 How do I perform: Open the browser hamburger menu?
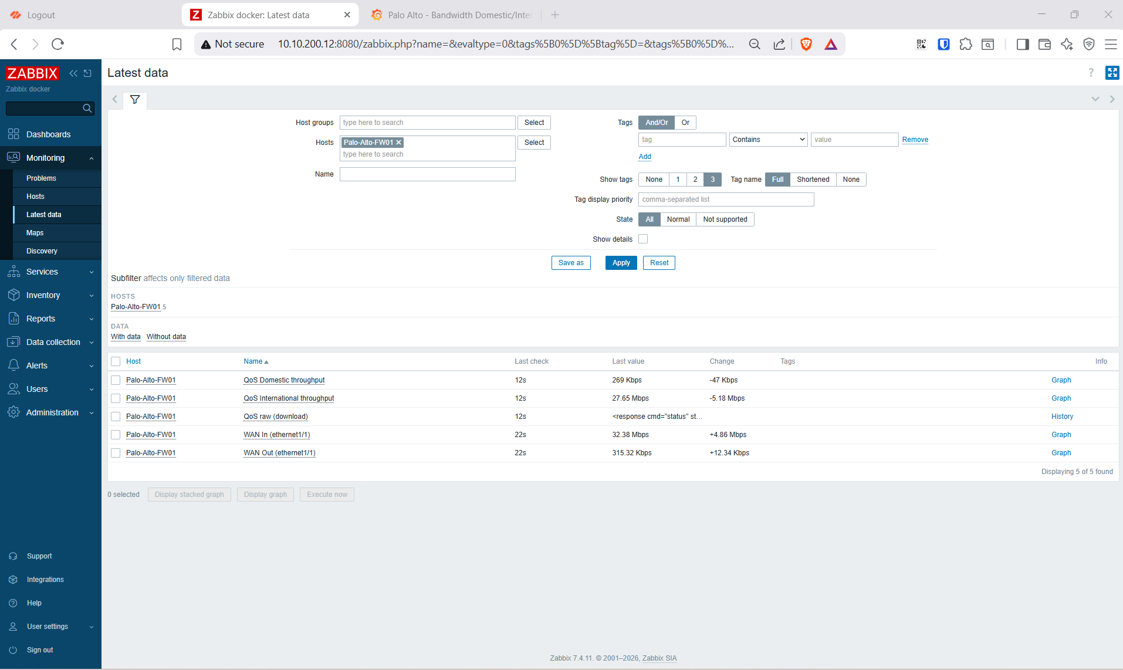coord(1111,44)
